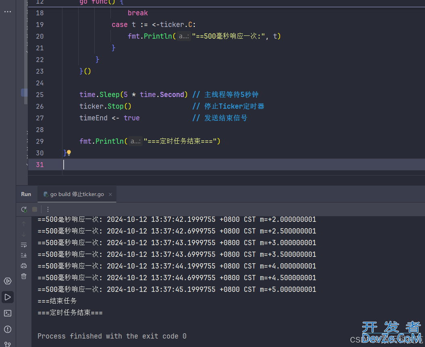Click Process finished with exit code 0
This screenshot has height=347, width=425.
click(112, 336)
